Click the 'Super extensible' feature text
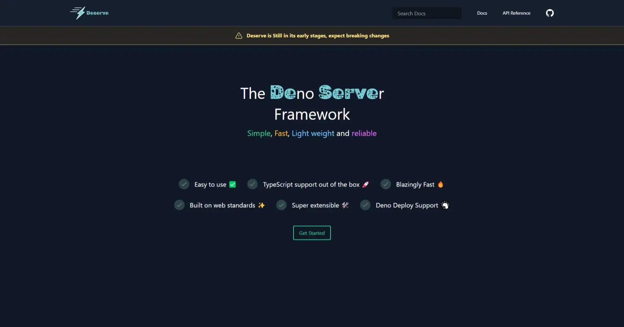 point(315,205)
